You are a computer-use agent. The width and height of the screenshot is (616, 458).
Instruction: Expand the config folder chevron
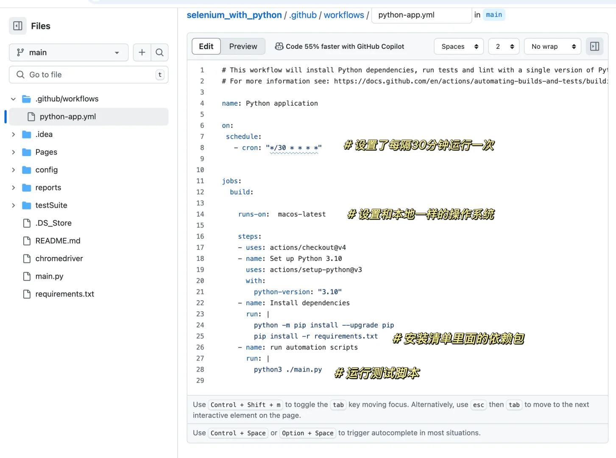pyautogui.click(x=13, y=170)
